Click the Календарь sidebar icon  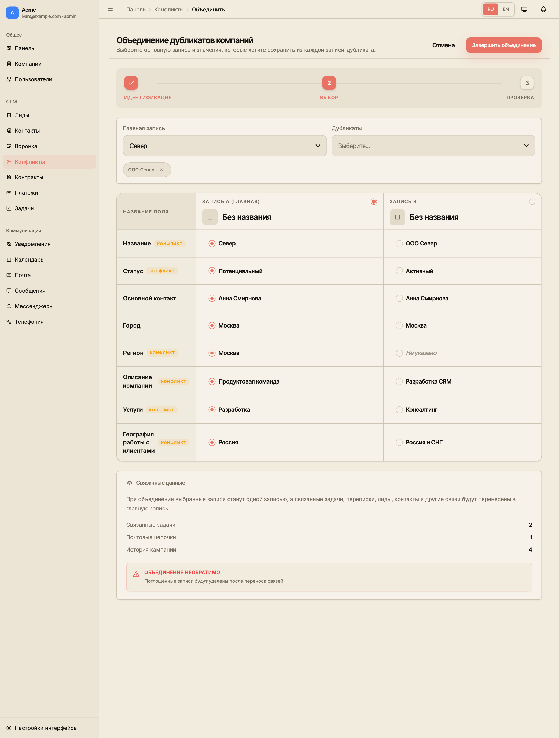click(x=9, y=259)
